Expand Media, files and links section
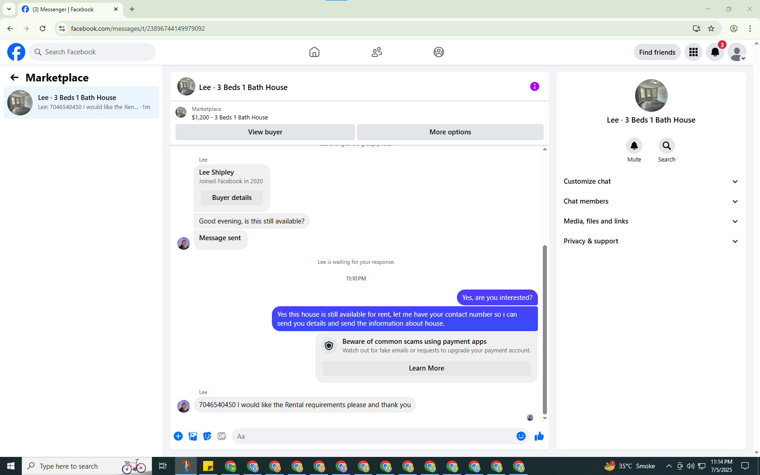This screenshot has height=475, width=760. 651,221
